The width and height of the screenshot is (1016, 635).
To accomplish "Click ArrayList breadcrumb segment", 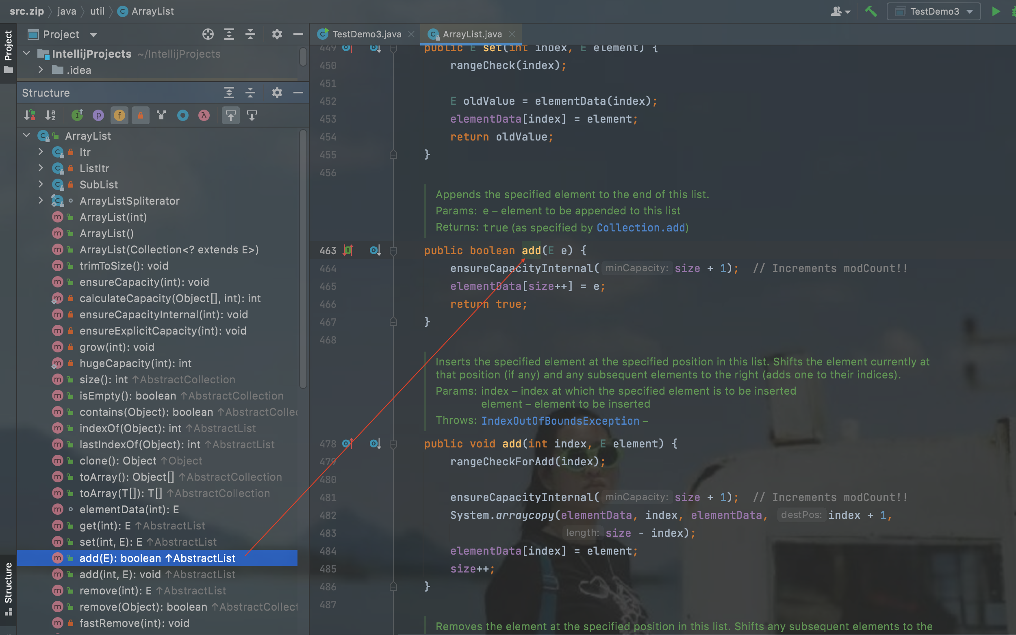I will (x=145, y=11).
